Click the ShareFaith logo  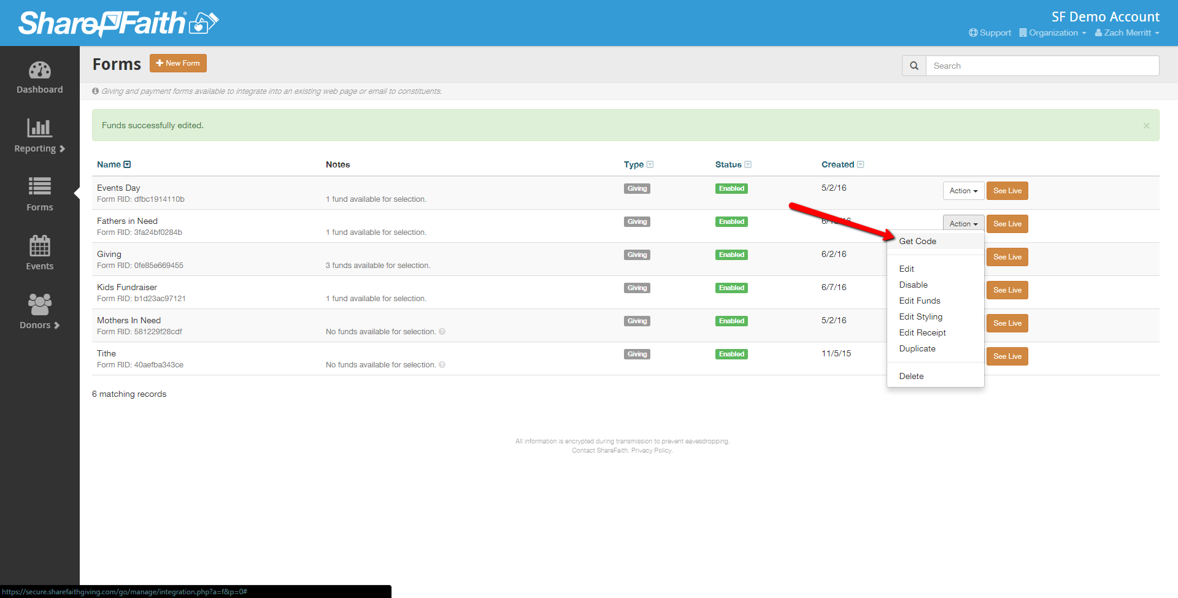click(117, 23)
